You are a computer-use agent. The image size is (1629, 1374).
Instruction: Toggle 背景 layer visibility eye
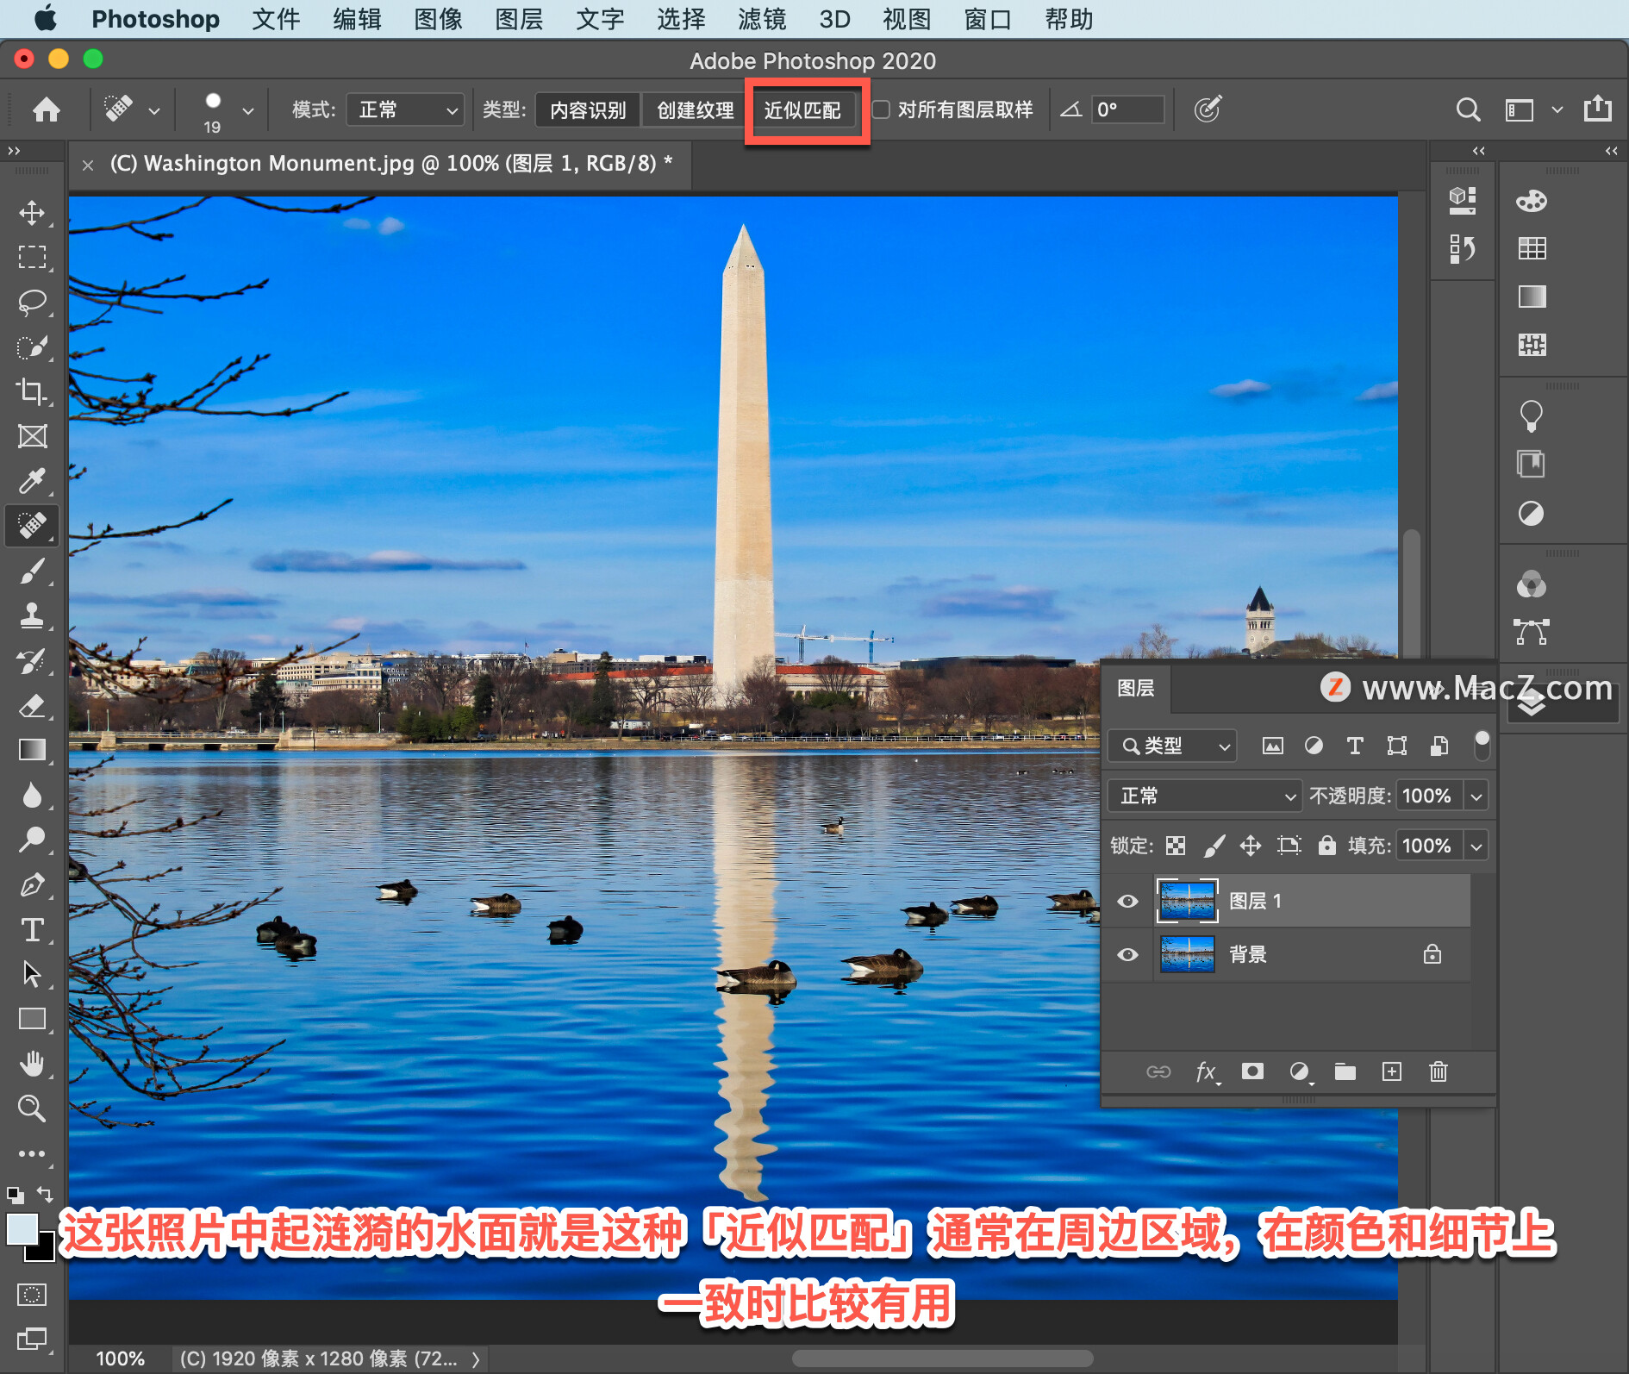click(1127, 954)
